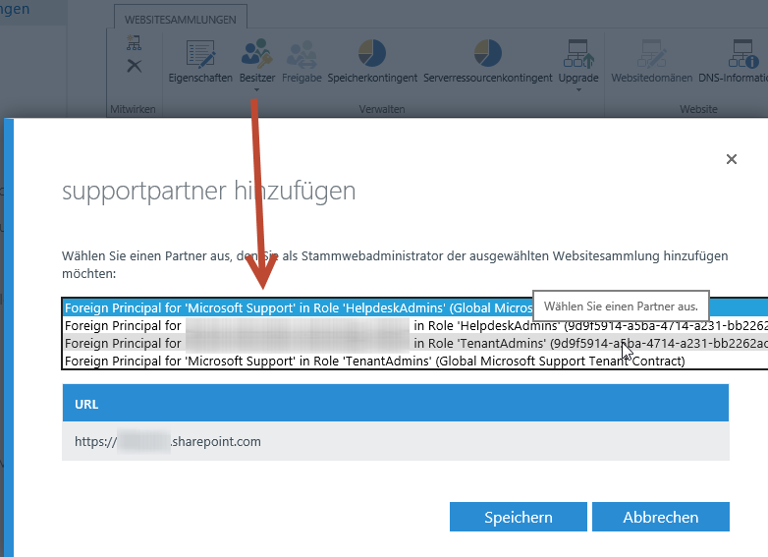Screen dimensions: 768x557
Task: Click the DNS-Informationen ribbon icon
Action: 743,53
